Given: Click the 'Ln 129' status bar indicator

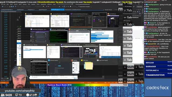Looking at the screenshot, I should [82, 83].
